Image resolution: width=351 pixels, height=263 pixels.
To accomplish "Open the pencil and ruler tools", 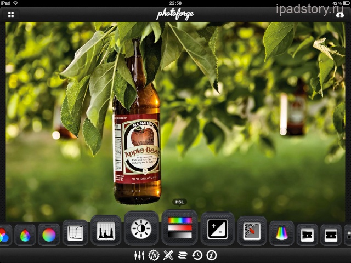I will 168,255.
